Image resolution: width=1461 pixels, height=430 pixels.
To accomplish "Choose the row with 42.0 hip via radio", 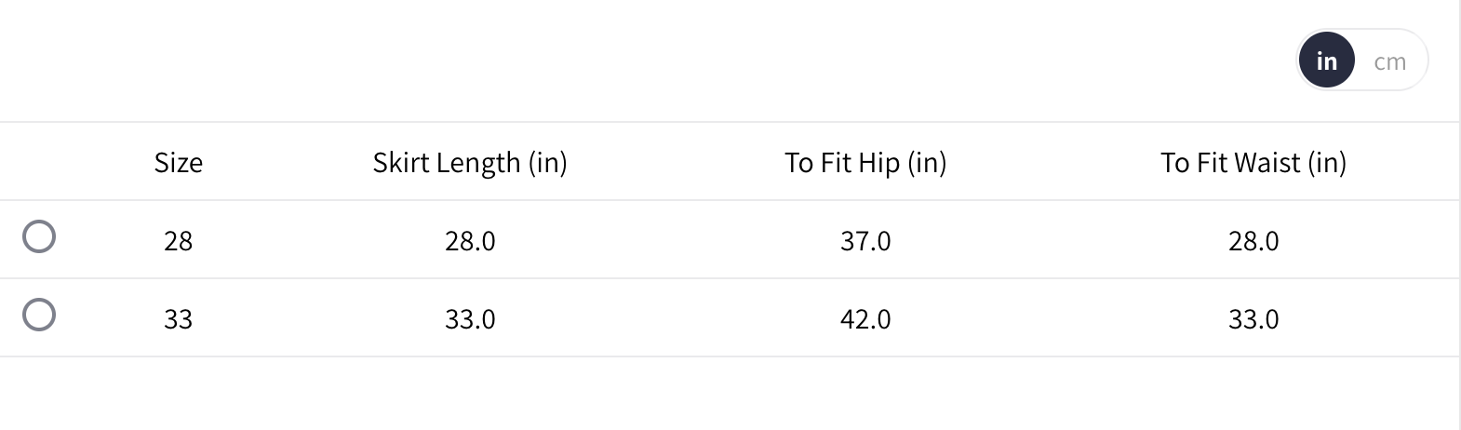I will tap(39, 315).
